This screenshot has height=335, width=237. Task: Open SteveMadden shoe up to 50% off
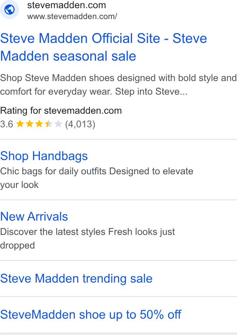tap(91, 315)
